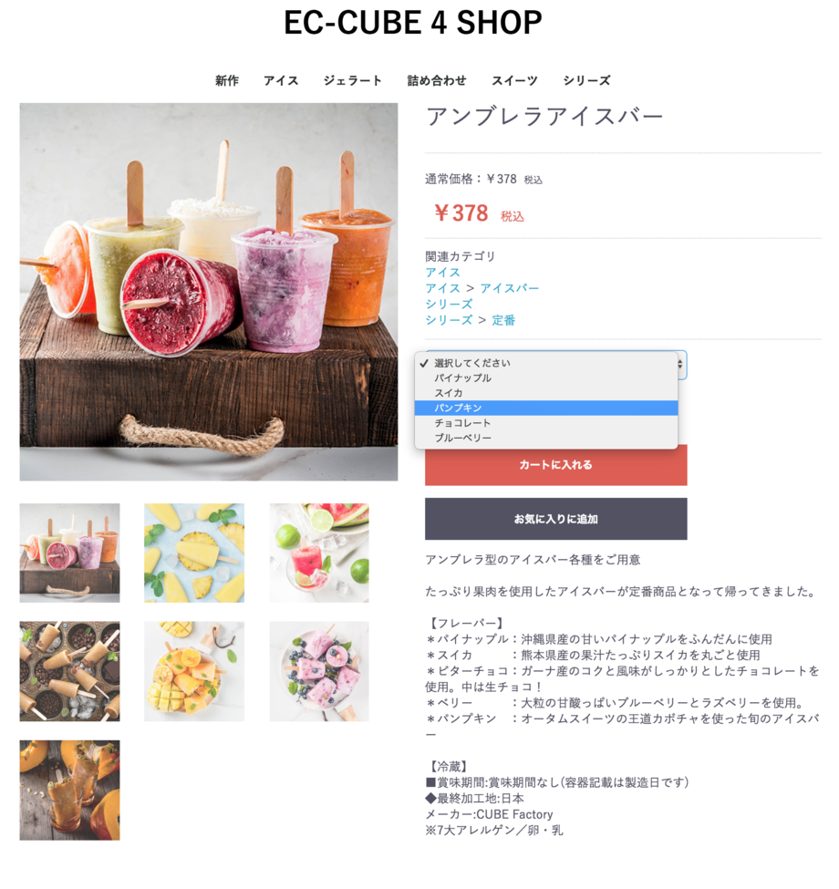Image resolution: width=839 pixels, height=889 pixels.
Task: Show the blueberry popsicle thumbnail
Action: pos(319,671)
